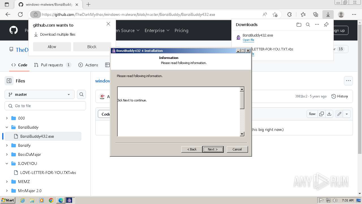Click the taskbar volume icon

pyautogui.click(x=335, y=200)
